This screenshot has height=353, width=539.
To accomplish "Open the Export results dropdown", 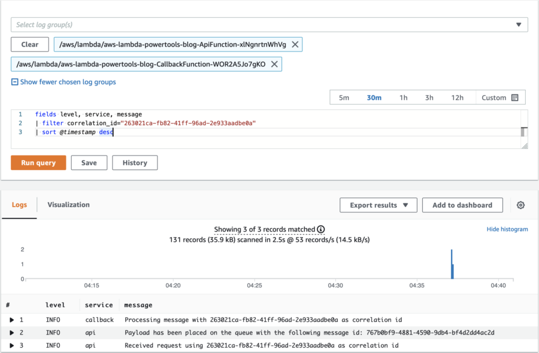I will [x=378, y=205].
